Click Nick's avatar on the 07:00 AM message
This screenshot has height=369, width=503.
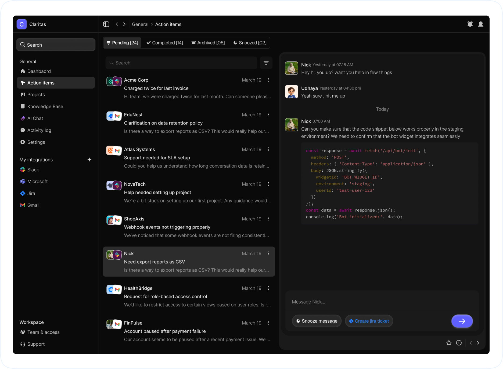(292, 125)
